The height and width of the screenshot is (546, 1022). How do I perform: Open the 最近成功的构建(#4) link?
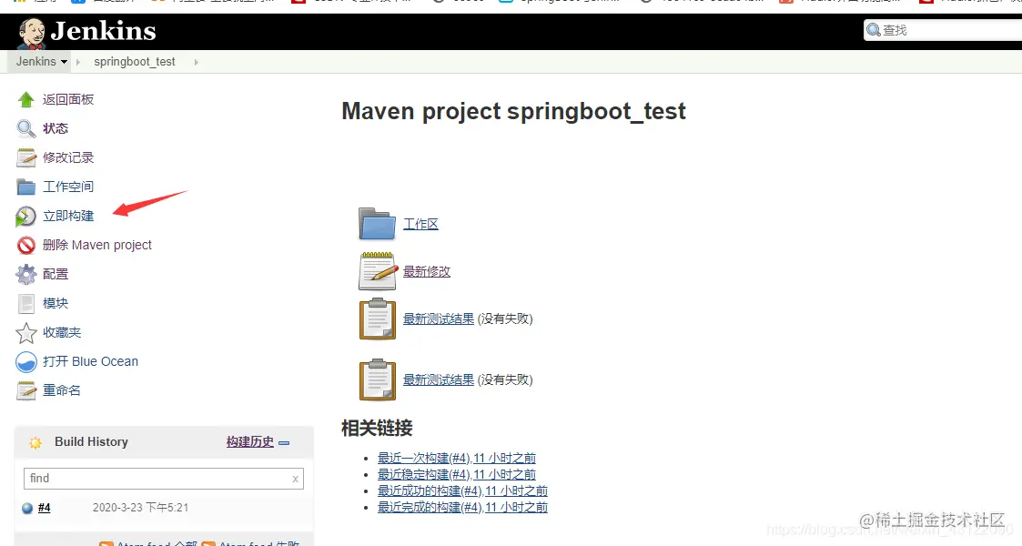tap(463, 490)
